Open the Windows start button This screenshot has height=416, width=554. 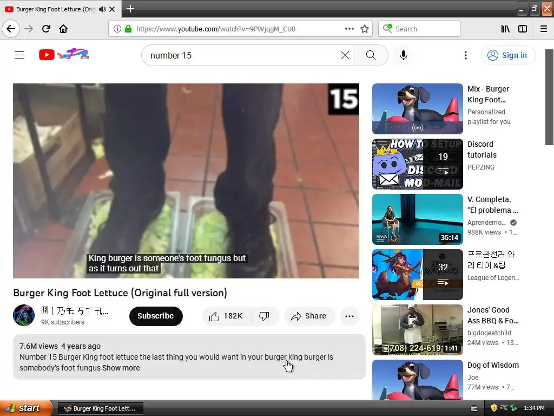click(26, 408)
